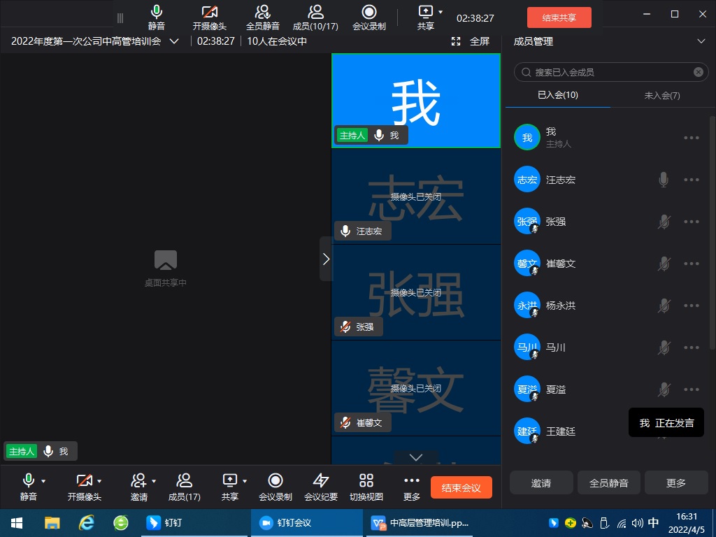This screenshot has width=716, height=537.
Task: Open 中高层管理培训 PowerPoint from taskbar
Action: click(x=420, y=523)
